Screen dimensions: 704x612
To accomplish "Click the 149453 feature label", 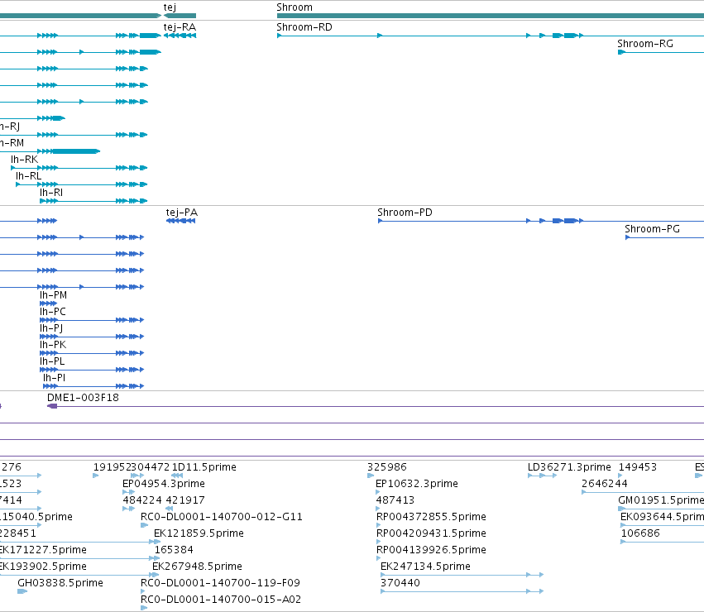I will coord(638,467).
